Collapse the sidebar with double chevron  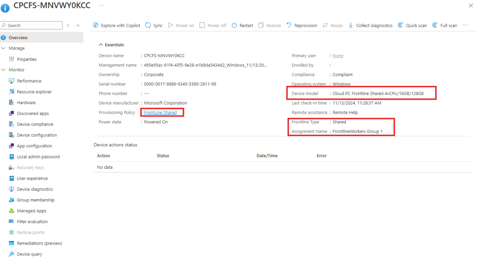coord(78,25)
